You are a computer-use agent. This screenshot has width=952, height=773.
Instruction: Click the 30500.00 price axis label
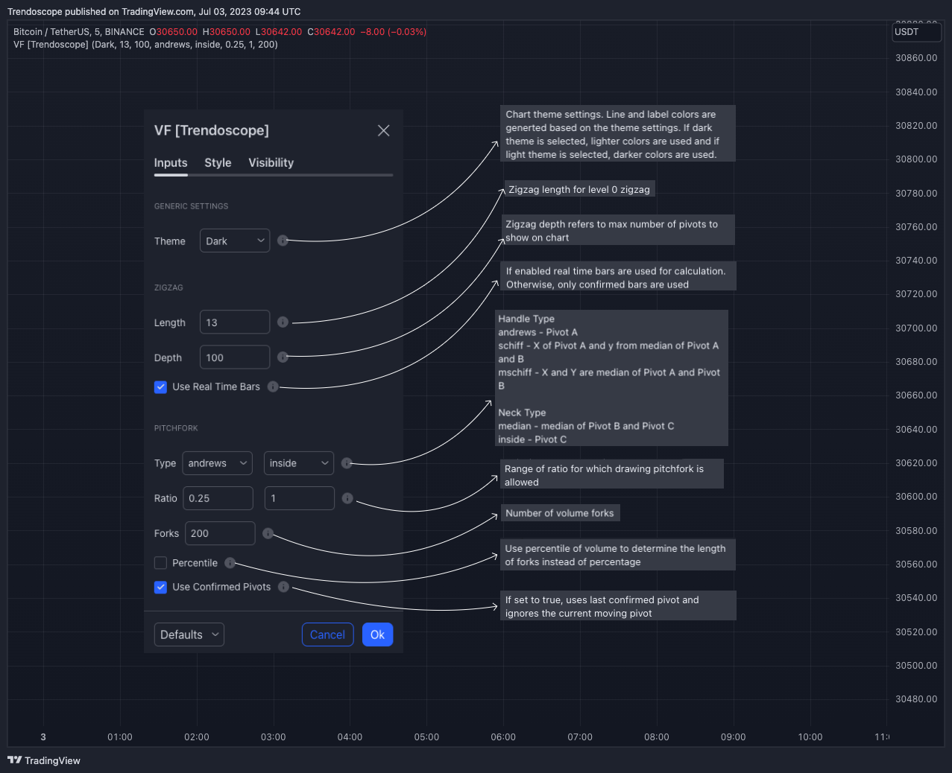(916, 665)
